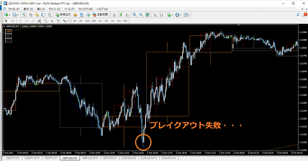Select the Cursor arrow tool
Viewport: 308px width, 161px height.
click(6, 21)
